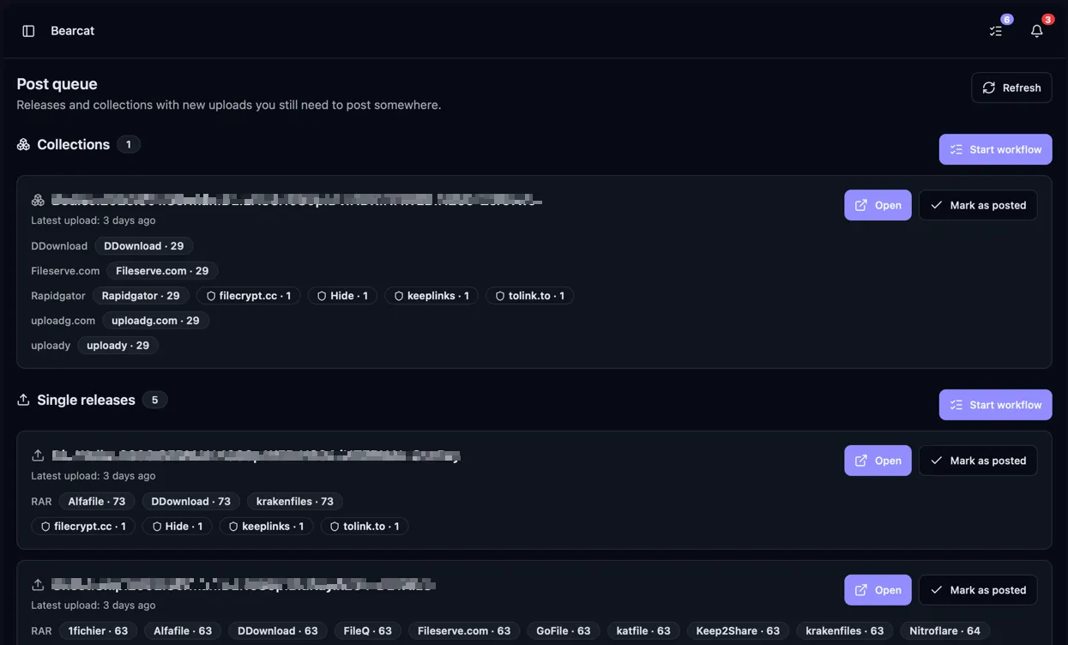Mark the collection as posted
Viewport: 1068px width, 645px height.
(x=978, y=205)
